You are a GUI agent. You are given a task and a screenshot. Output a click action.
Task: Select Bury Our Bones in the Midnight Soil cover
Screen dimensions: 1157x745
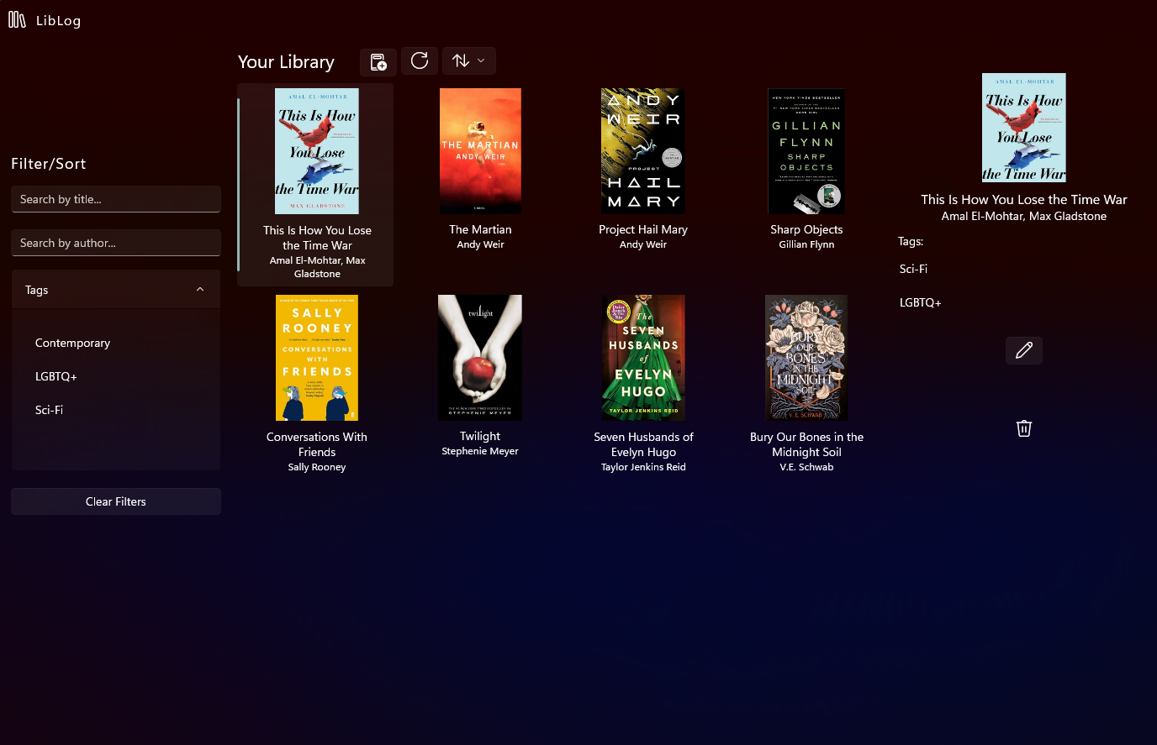tap(806, 358)
